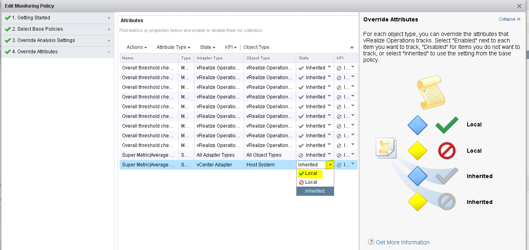Sort by the Adapter Type column header

[x=219, y=58]
